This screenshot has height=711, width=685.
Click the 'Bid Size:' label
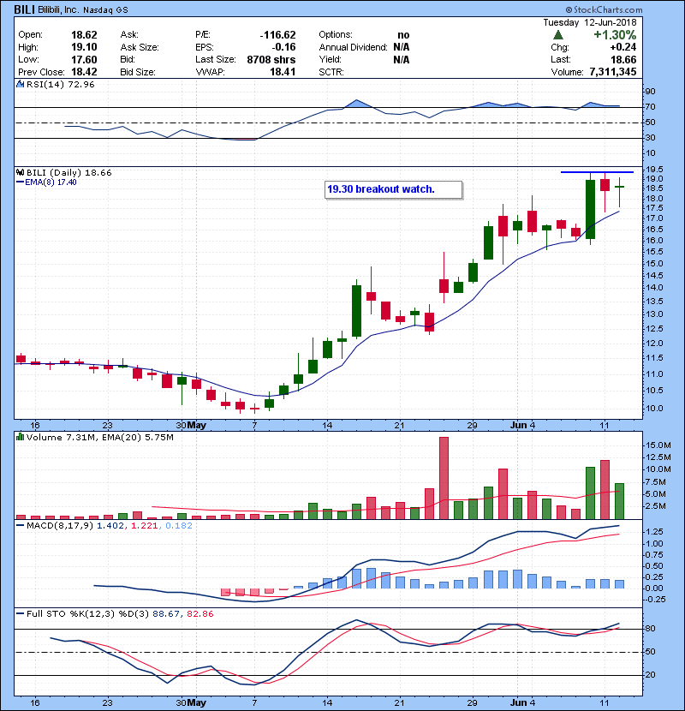point(138,72)
